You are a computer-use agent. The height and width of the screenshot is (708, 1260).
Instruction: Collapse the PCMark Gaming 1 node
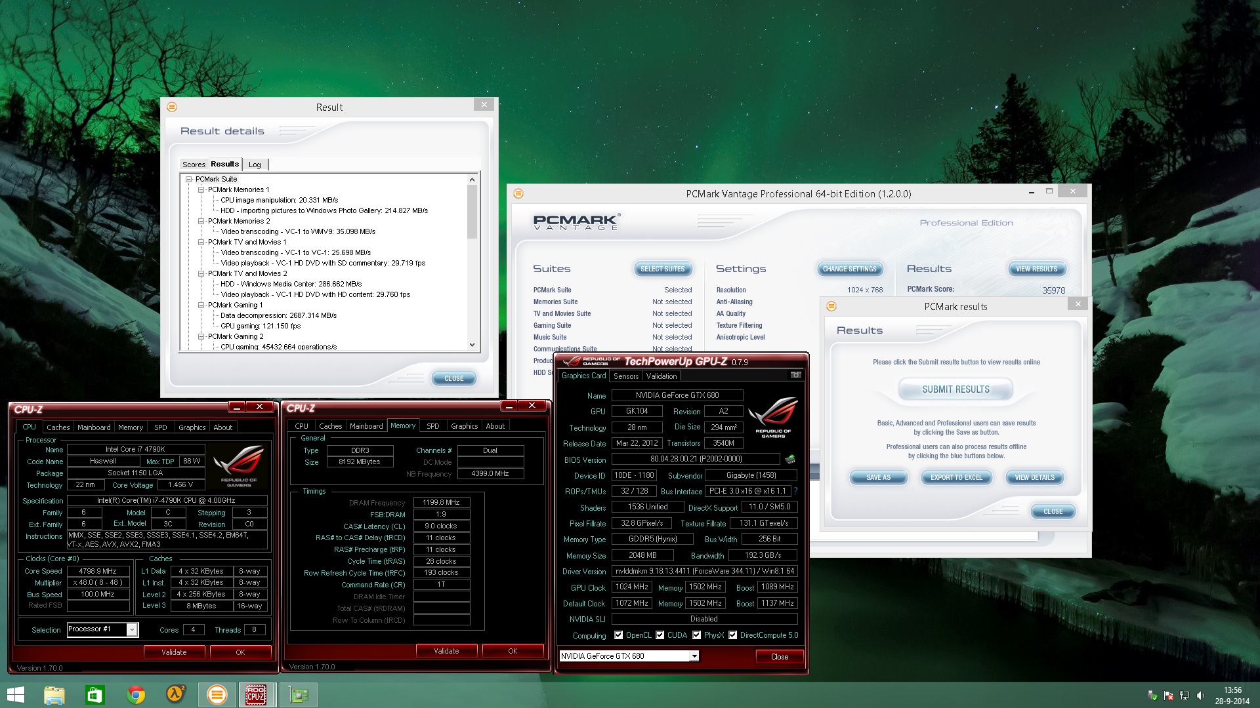point(201,305)
